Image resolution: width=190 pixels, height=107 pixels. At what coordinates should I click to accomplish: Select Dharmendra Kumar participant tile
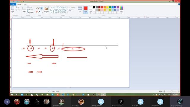point(121,102)
